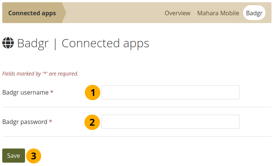Click the required fields notice text
The height and width of the screenshot is (166, 273).
coord(40,74)
